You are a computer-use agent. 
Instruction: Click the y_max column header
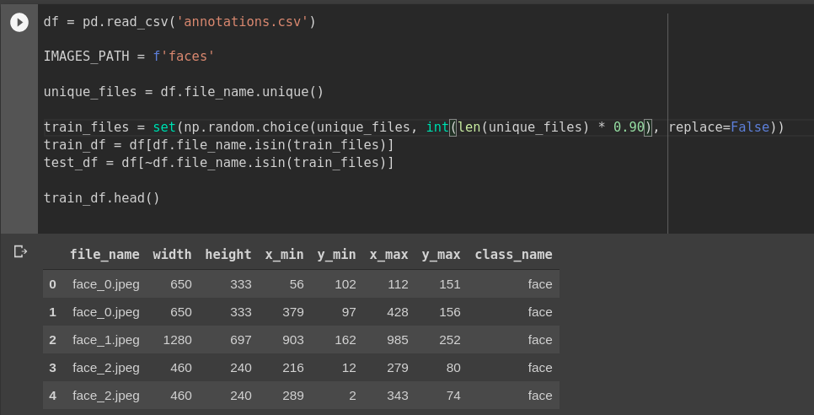click(x=441, y=255)
